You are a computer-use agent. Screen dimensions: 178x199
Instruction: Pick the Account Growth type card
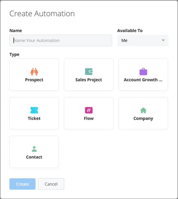pyautogui.click(x=143, y=75)
